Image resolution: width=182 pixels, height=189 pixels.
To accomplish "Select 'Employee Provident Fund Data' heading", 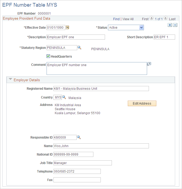I will (x=26, y=18).
